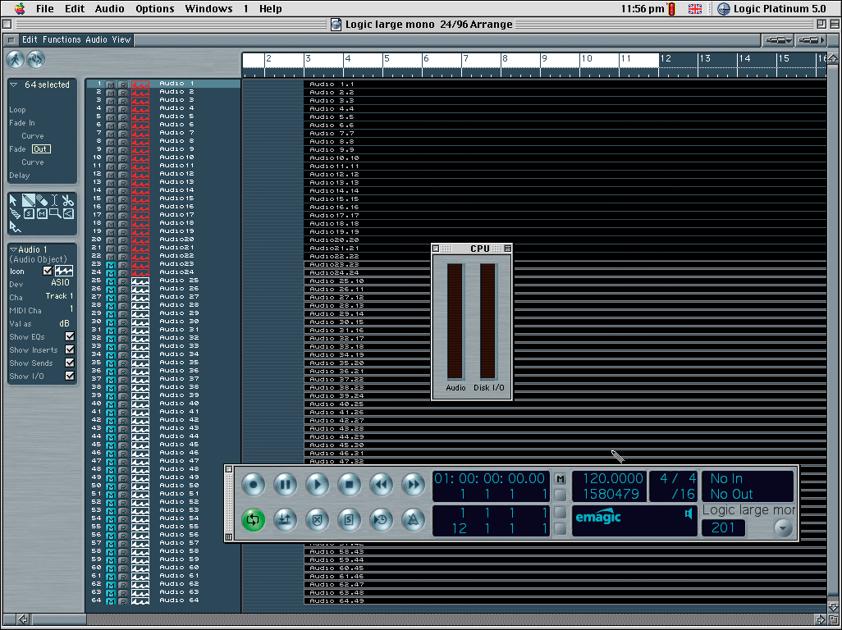Toggle the Autodrop button in the transport
Screen dimensions: 842x630
pos(285,519)
